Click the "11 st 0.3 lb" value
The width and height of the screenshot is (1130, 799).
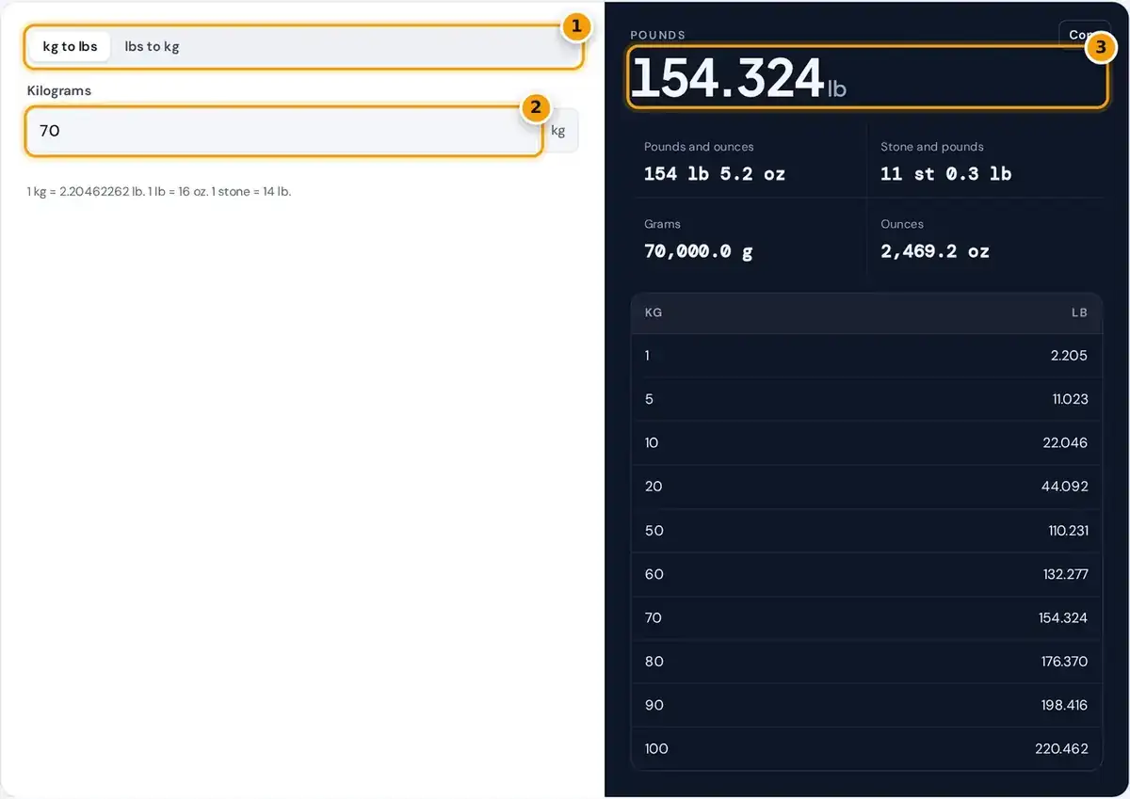click(x=946, y=174)
